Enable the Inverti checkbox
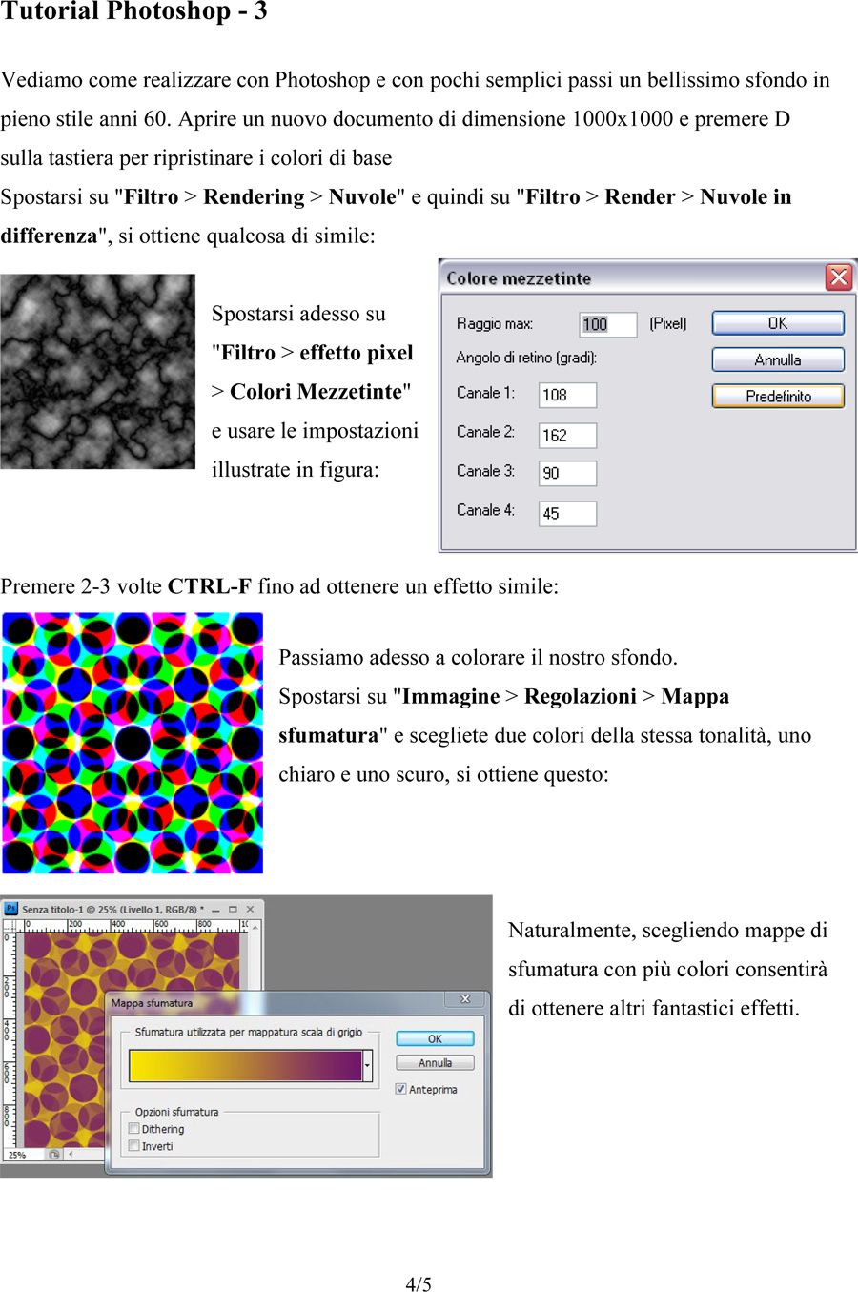Image resolution: width=858 pixels, height=1292 pixels. 134,1146
